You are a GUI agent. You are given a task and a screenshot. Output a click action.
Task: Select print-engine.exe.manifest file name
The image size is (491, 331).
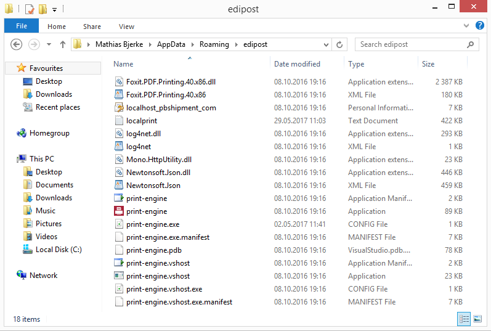[x=168, y=237]
